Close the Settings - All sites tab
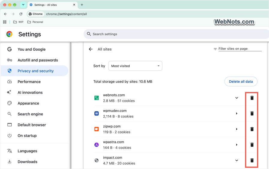Viewport: 269px width, 169px height. coord(74,5)
